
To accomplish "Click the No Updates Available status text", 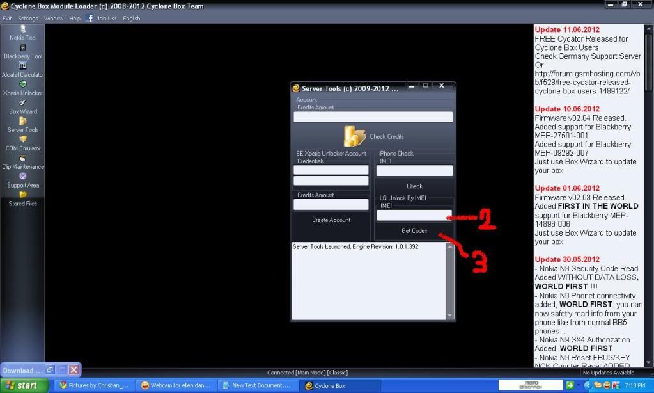I will tap(608, 373).
